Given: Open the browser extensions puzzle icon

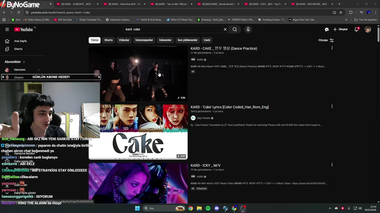Looking at the screenshot, I should point(351,12).
